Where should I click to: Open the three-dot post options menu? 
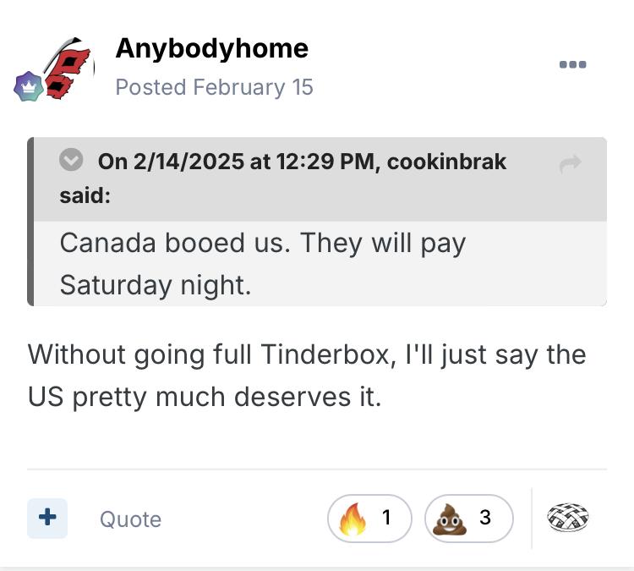pos(572,65)
